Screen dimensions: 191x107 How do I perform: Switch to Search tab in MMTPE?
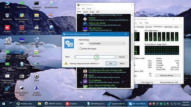click(86, 12)
